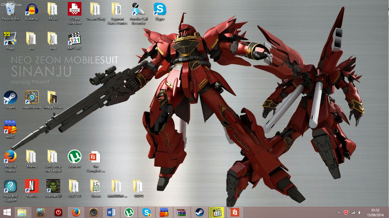Launch Amolto Call Recorder shortcut
The image size is (389, 218).
point(139,14)
